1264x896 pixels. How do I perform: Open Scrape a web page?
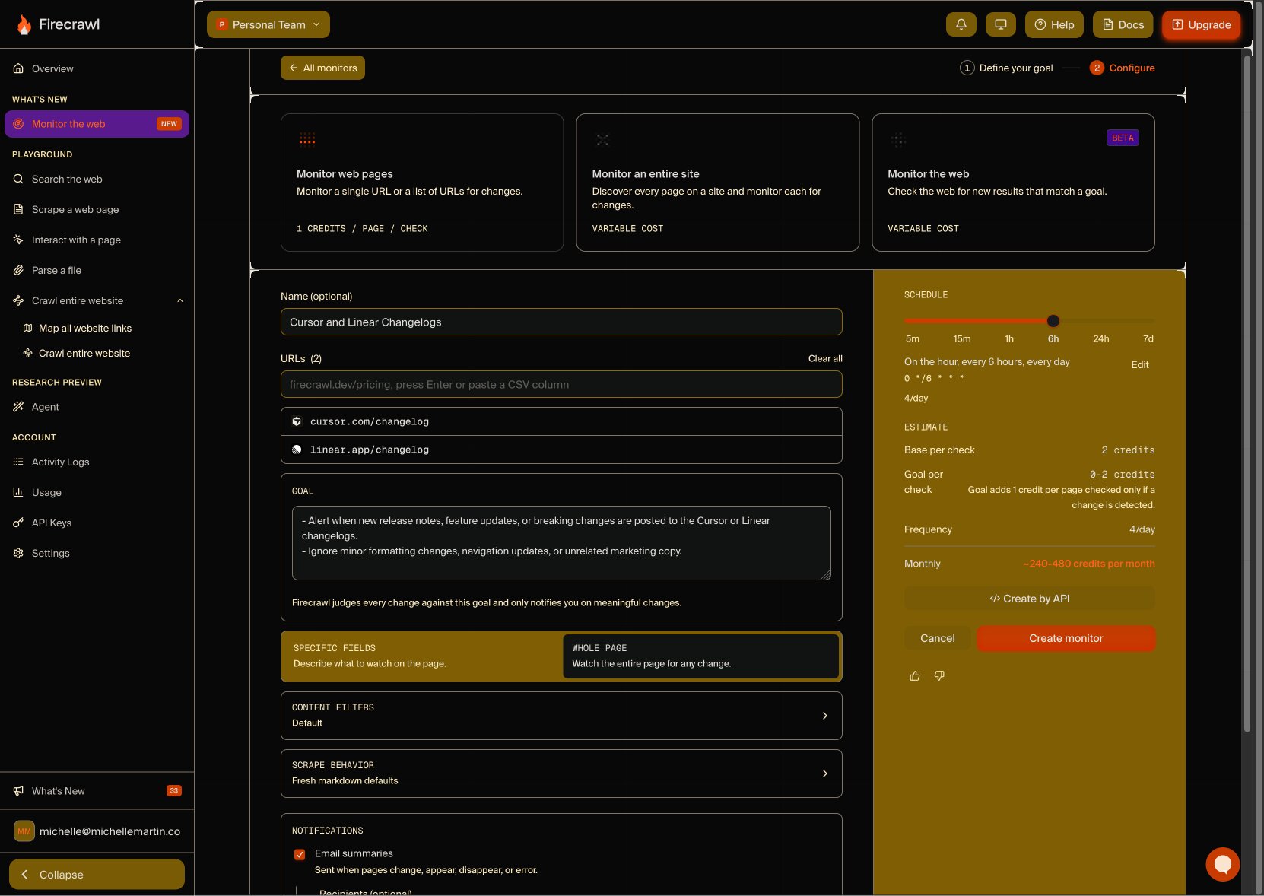(97, 210)
